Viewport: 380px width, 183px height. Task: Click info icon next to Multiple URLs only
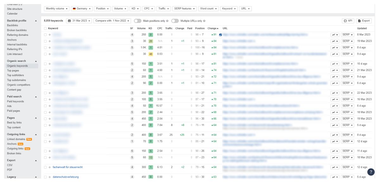coord(204,21)
